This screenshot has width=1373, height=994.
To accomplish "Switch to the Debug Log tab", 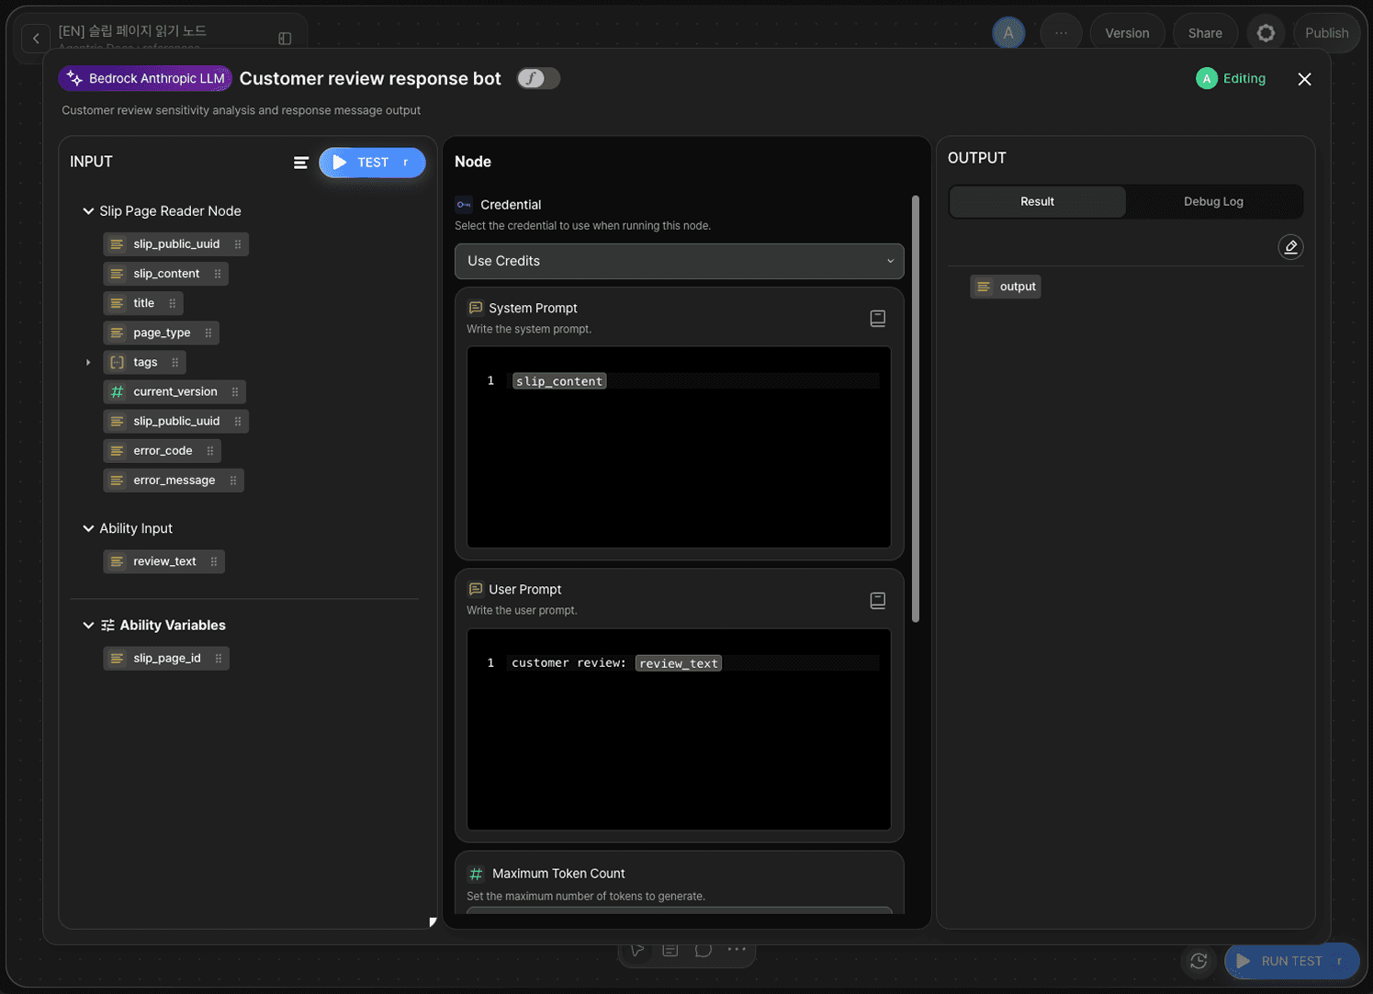I will click(1213, 201).
